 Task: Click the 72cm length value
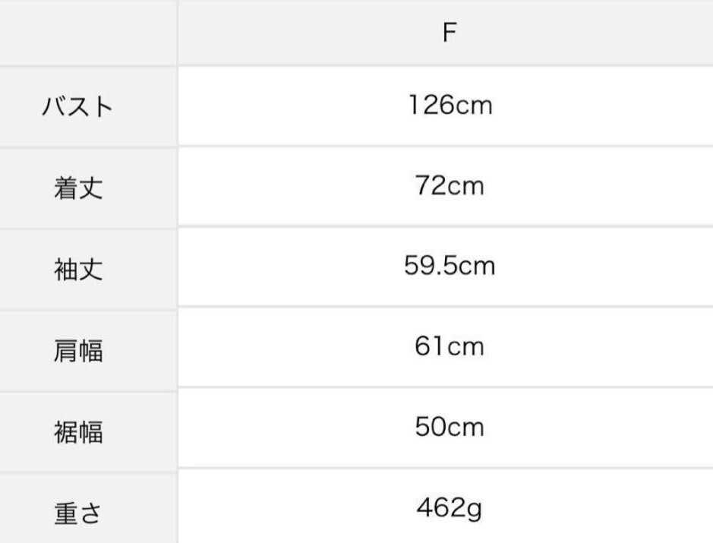coord(450,186)
